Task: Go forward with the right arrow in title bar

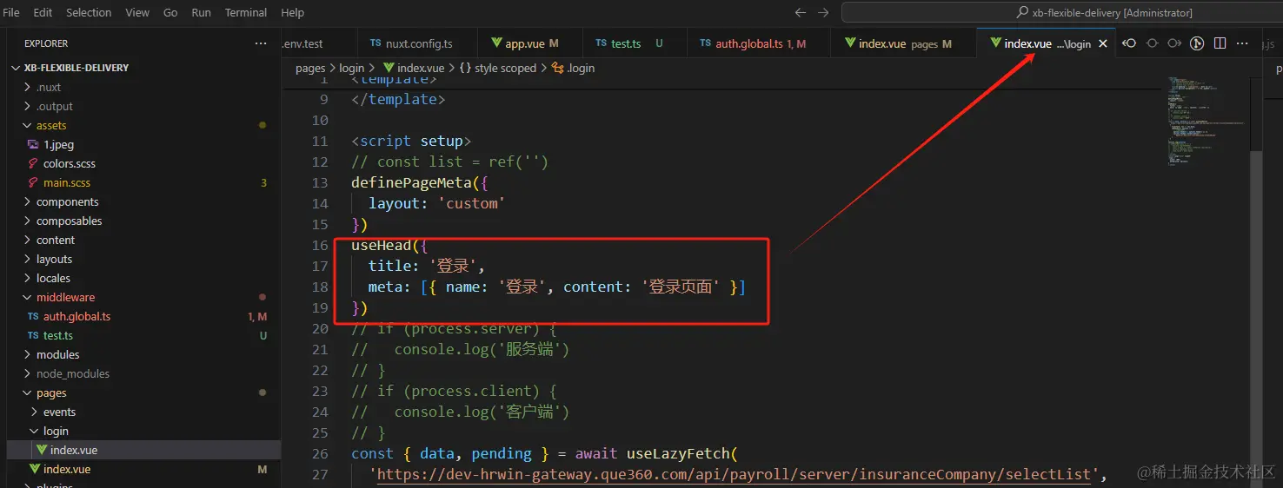Action: (x=823, y=13)
